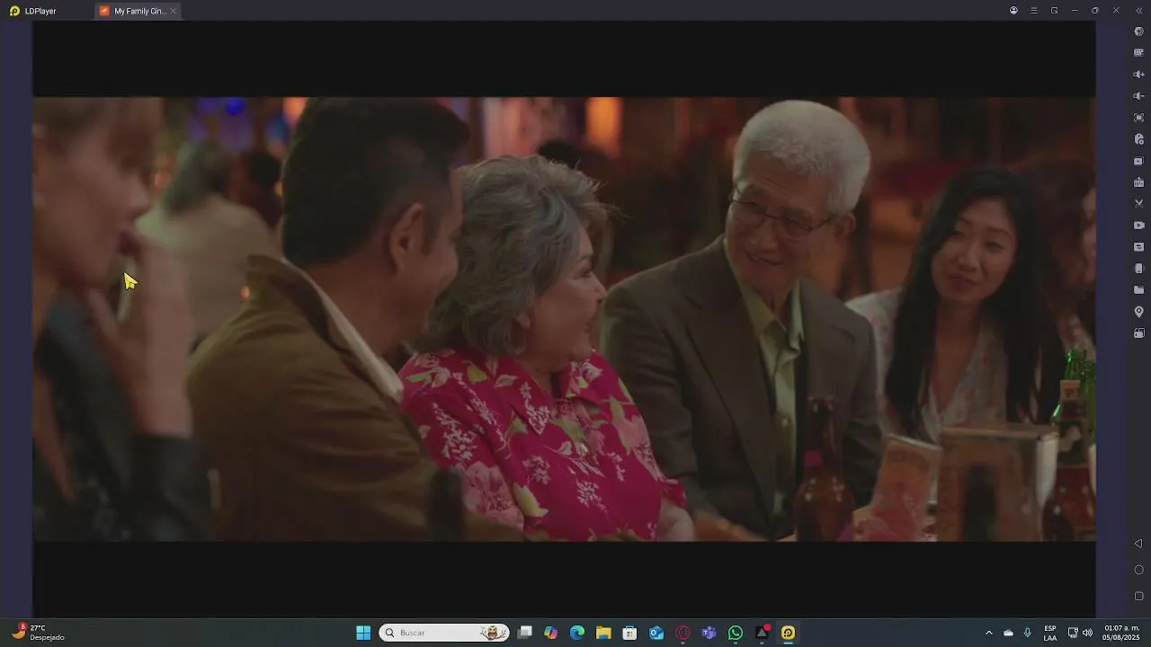This screenshot has width=1151, height=647.
Task: Open LDPlayer settings gear in sidebar
Action: (x=1138, y=31)
